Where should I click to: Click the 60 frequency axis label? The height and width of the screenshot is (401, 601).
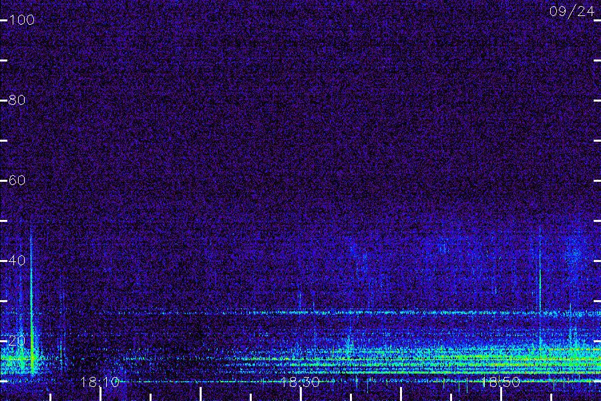tap(17, 180)
